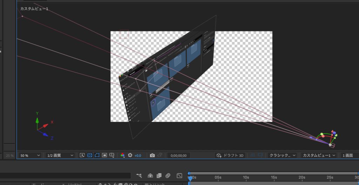Click the motion blur enable icon

tap(168, 176)
